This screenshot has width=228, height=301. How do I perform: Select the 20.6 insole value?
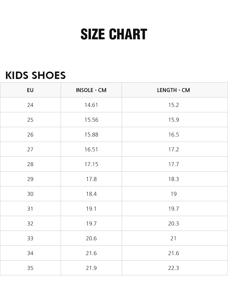[x=91, y=238]
